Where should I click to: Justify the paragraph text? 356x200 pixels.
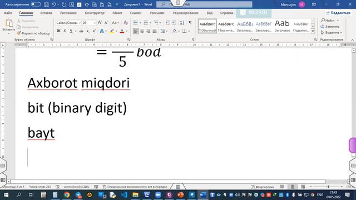tap(155, 31)
